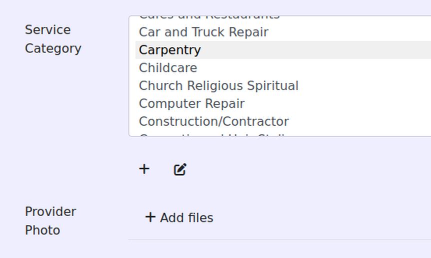Choose Construction/Contractor from the list

[x=214, y=122]
